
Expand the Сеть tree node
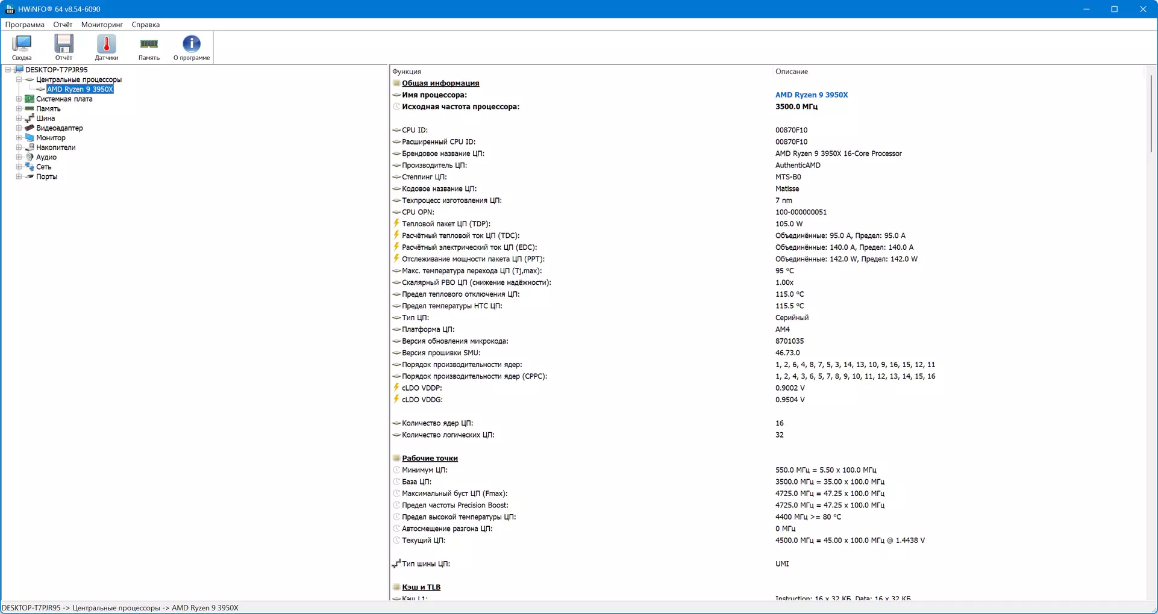point(19,167)
